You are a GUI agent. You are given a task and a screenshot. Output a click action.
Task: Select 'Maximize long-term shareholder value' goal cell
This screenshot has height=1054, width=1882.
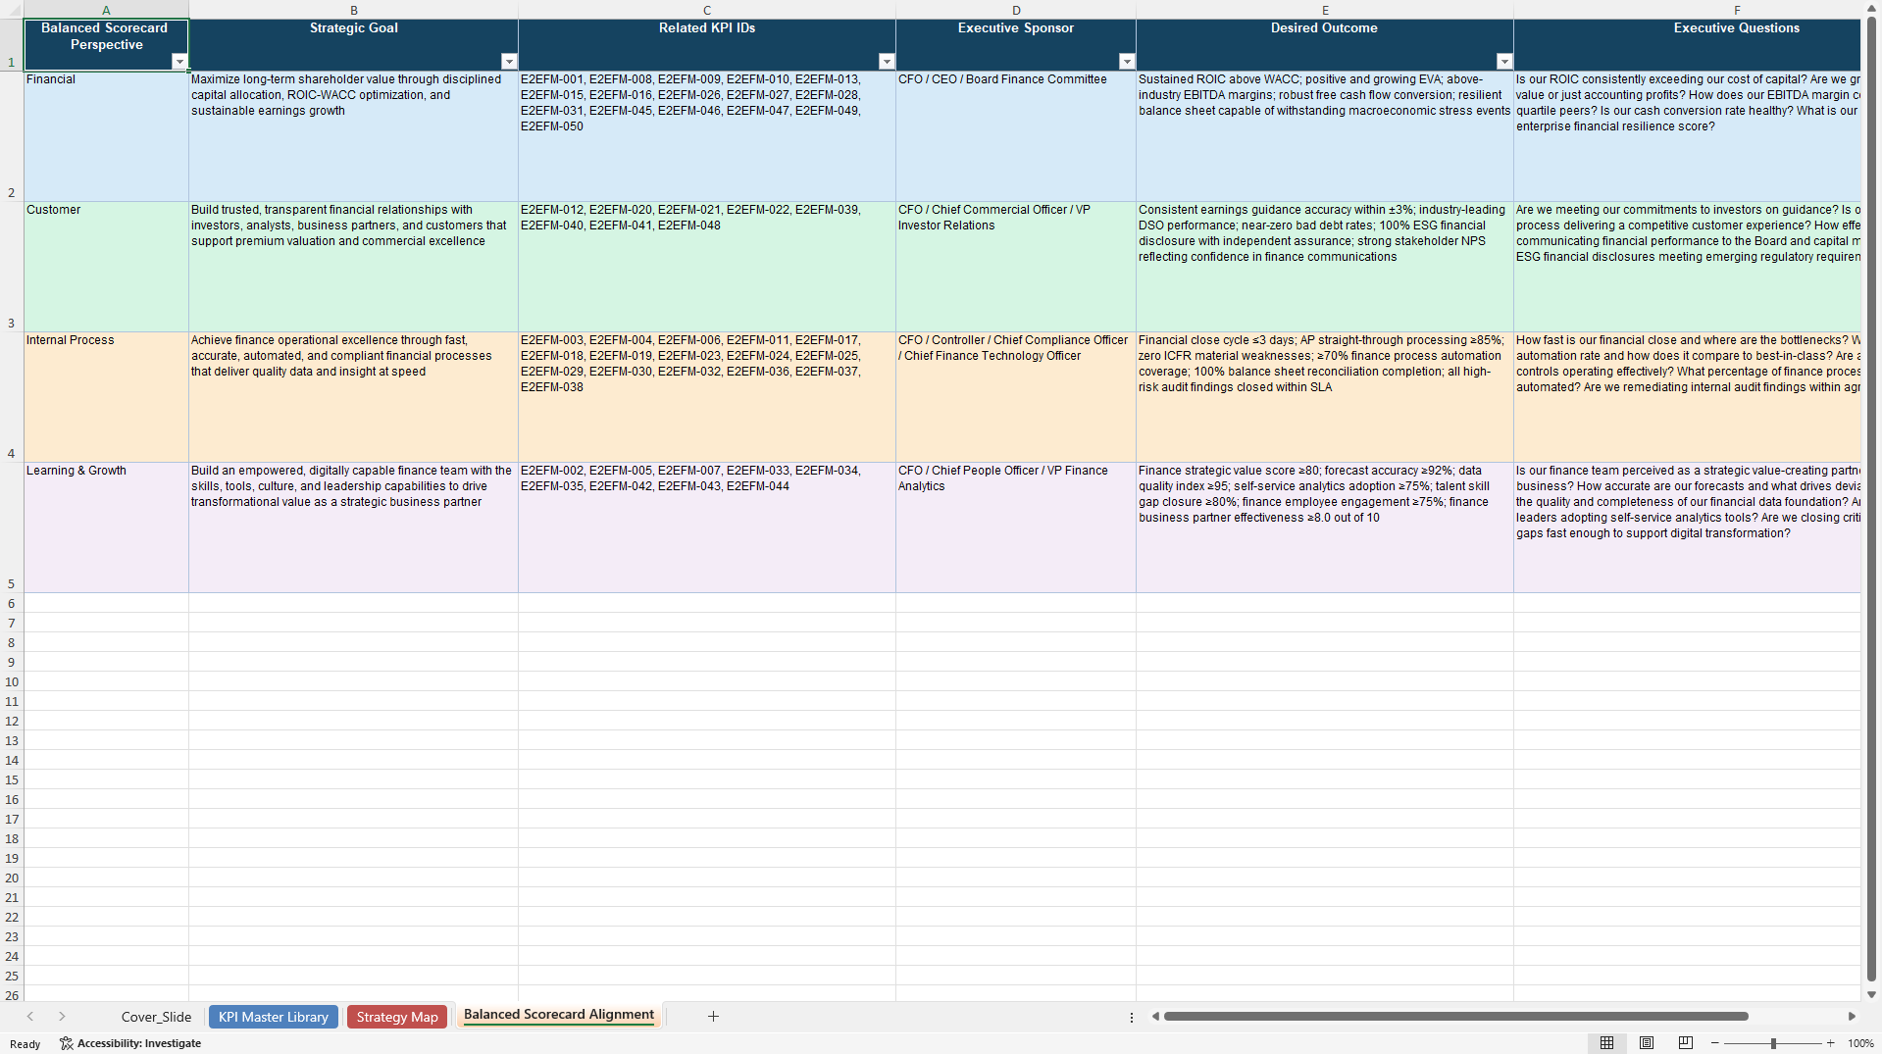353,136
